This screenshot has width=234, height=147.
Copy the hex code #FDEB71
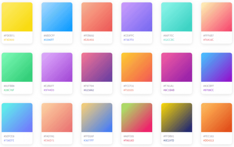pos(9,36)
